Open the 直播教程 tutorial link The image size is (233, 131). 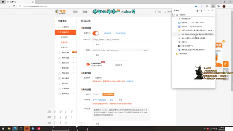point(107,33)
